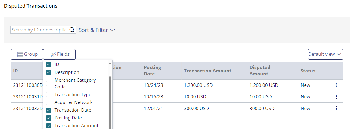The image size is (354, 129).
Task: Click the Status column header
Action: [308, 71]
